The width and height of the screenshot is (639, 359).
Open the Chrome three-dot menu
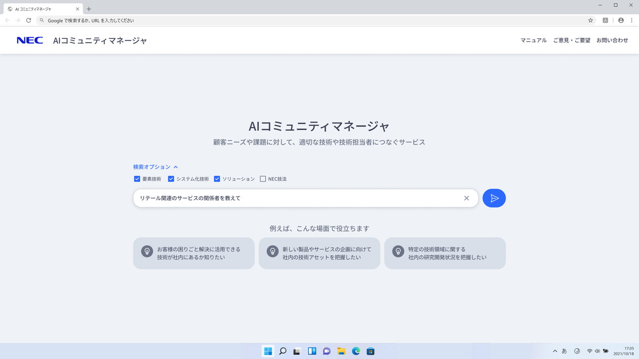click(633, 20)
